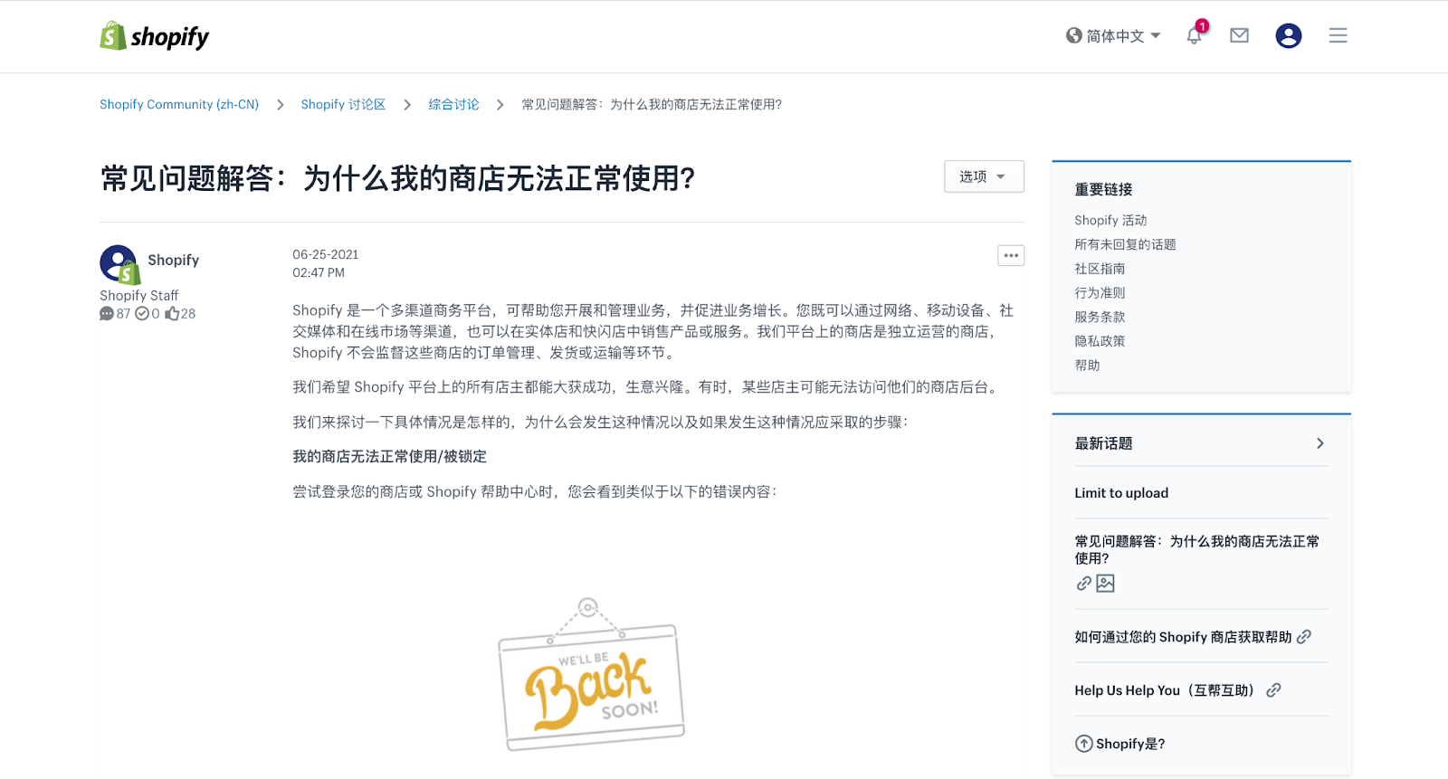Click link icon beside 如何通过您的 Shopify 商店获取帮助
The width and height of the screenshot is (1448, 779).
click(x=1303, y=637)
